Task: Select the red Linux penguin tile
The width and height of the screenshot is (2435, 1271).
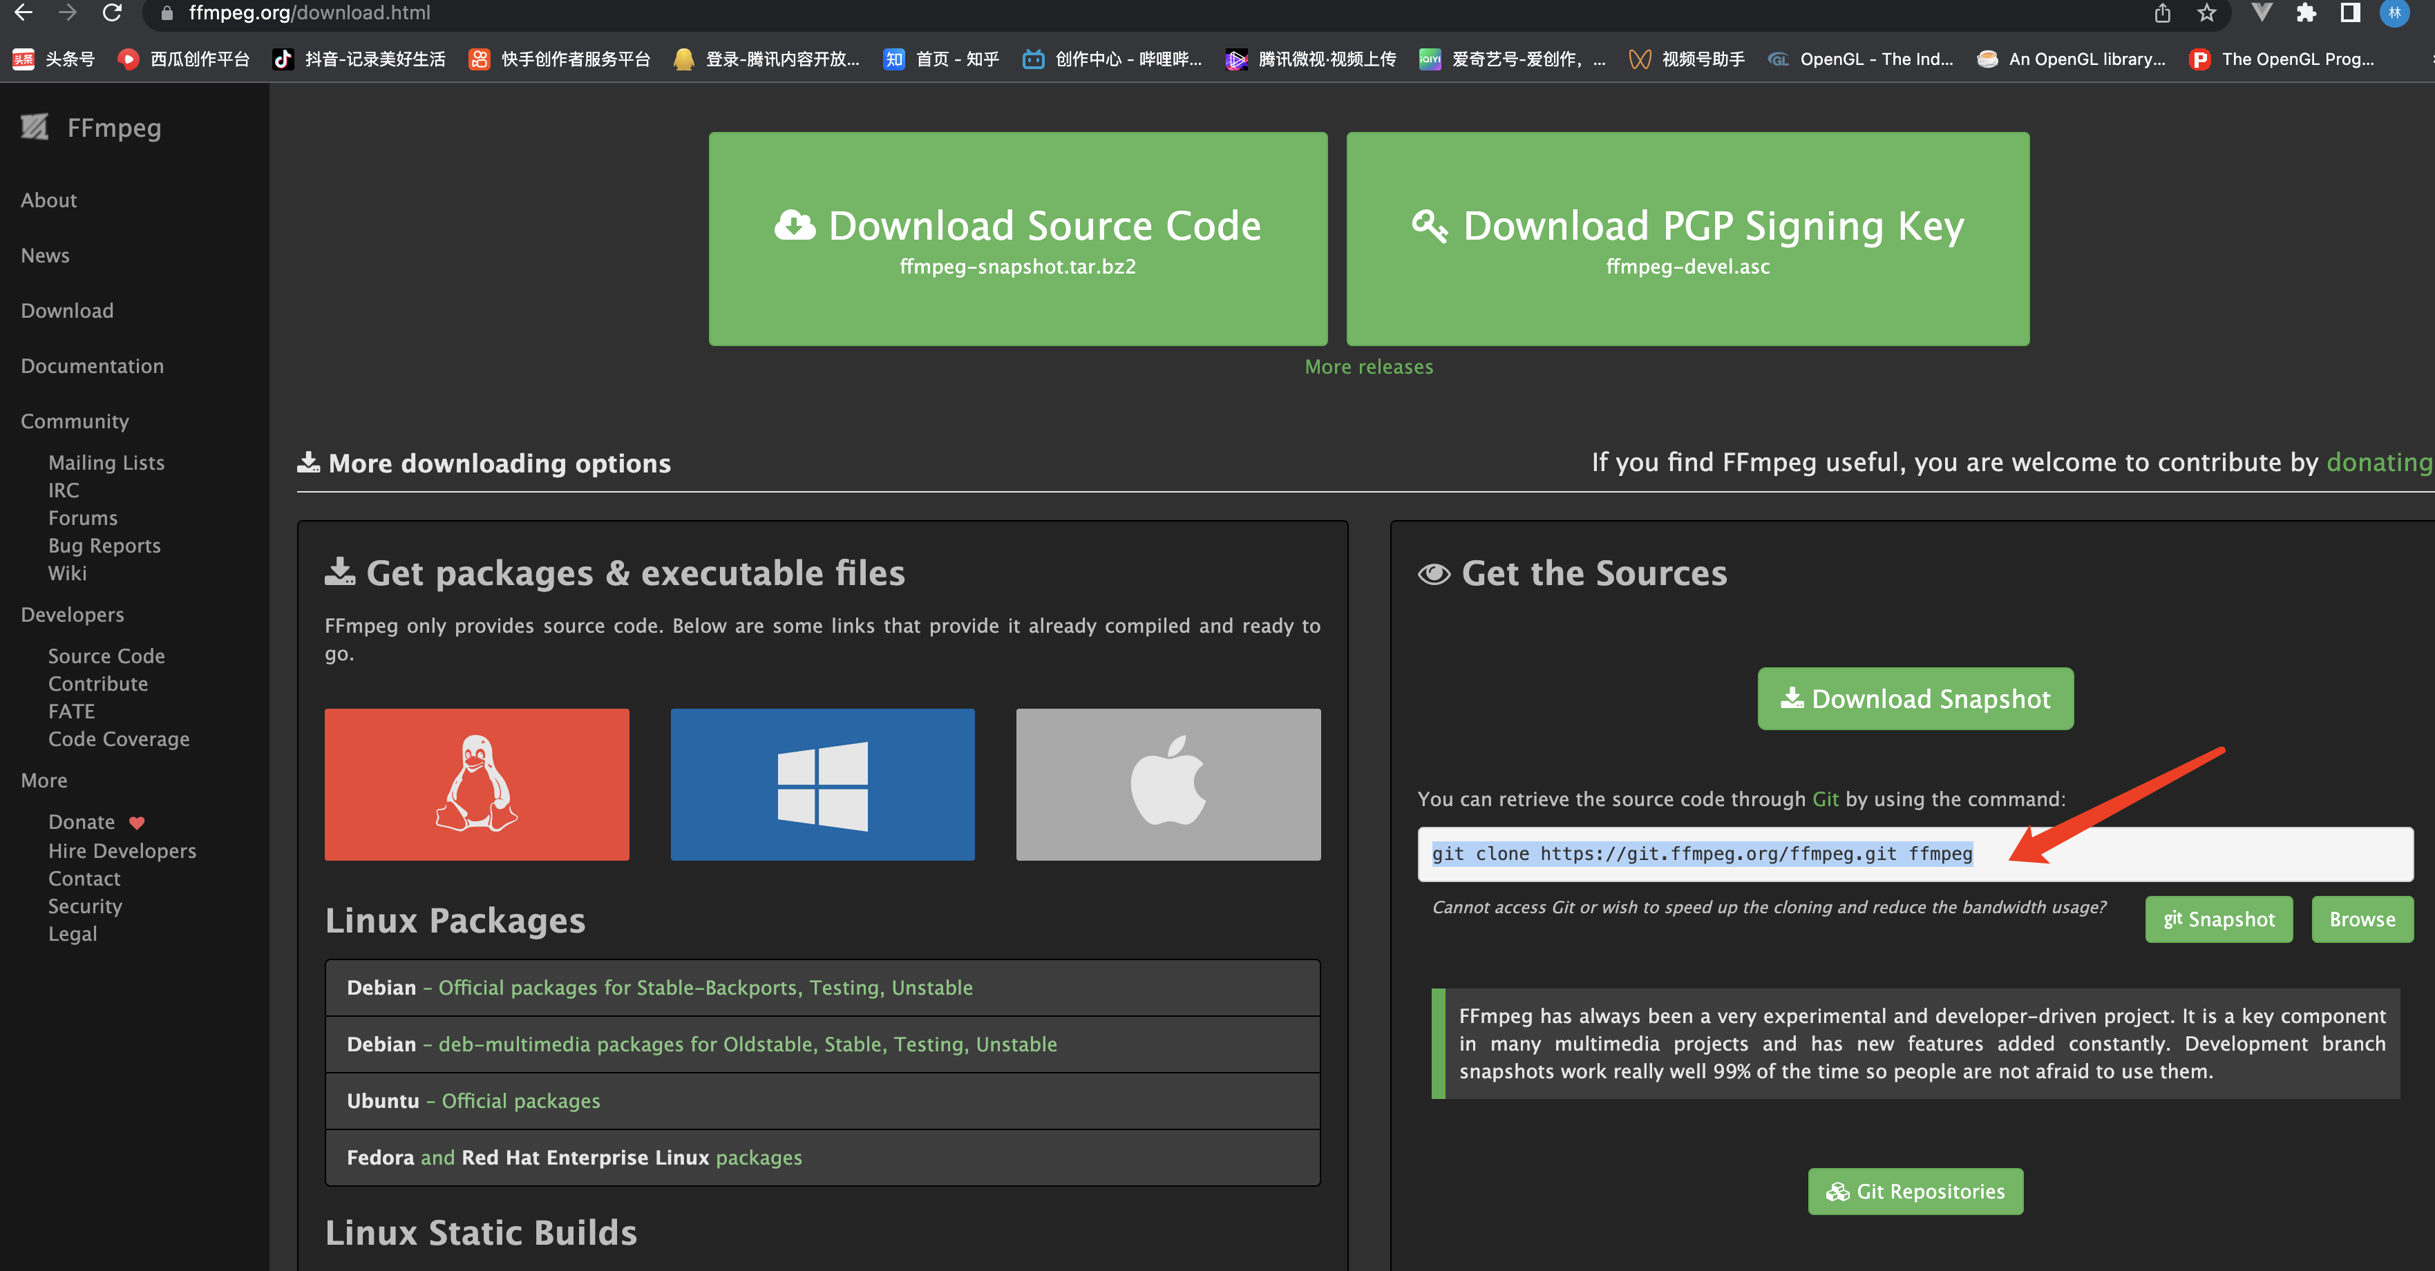Action: 476,784
